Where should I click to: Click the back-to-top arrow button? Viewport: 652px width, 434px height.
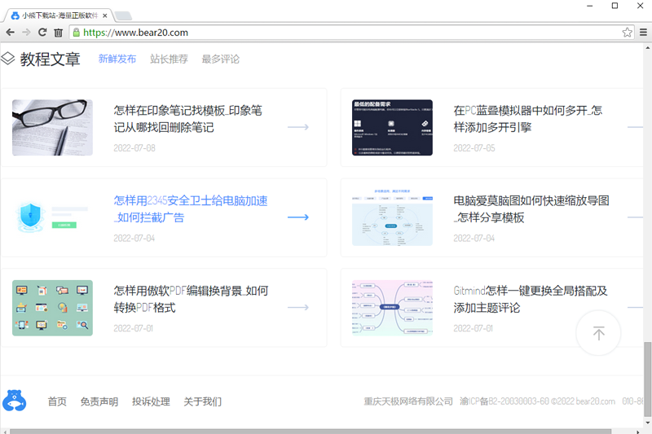point(598,333)
